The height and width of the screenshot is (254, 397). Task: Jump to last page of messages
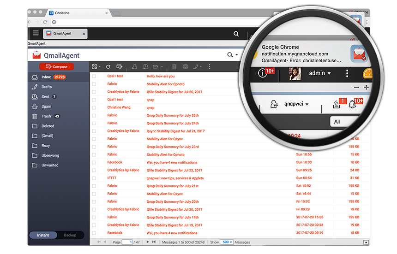pyautogui.click(x=154, y=242)
